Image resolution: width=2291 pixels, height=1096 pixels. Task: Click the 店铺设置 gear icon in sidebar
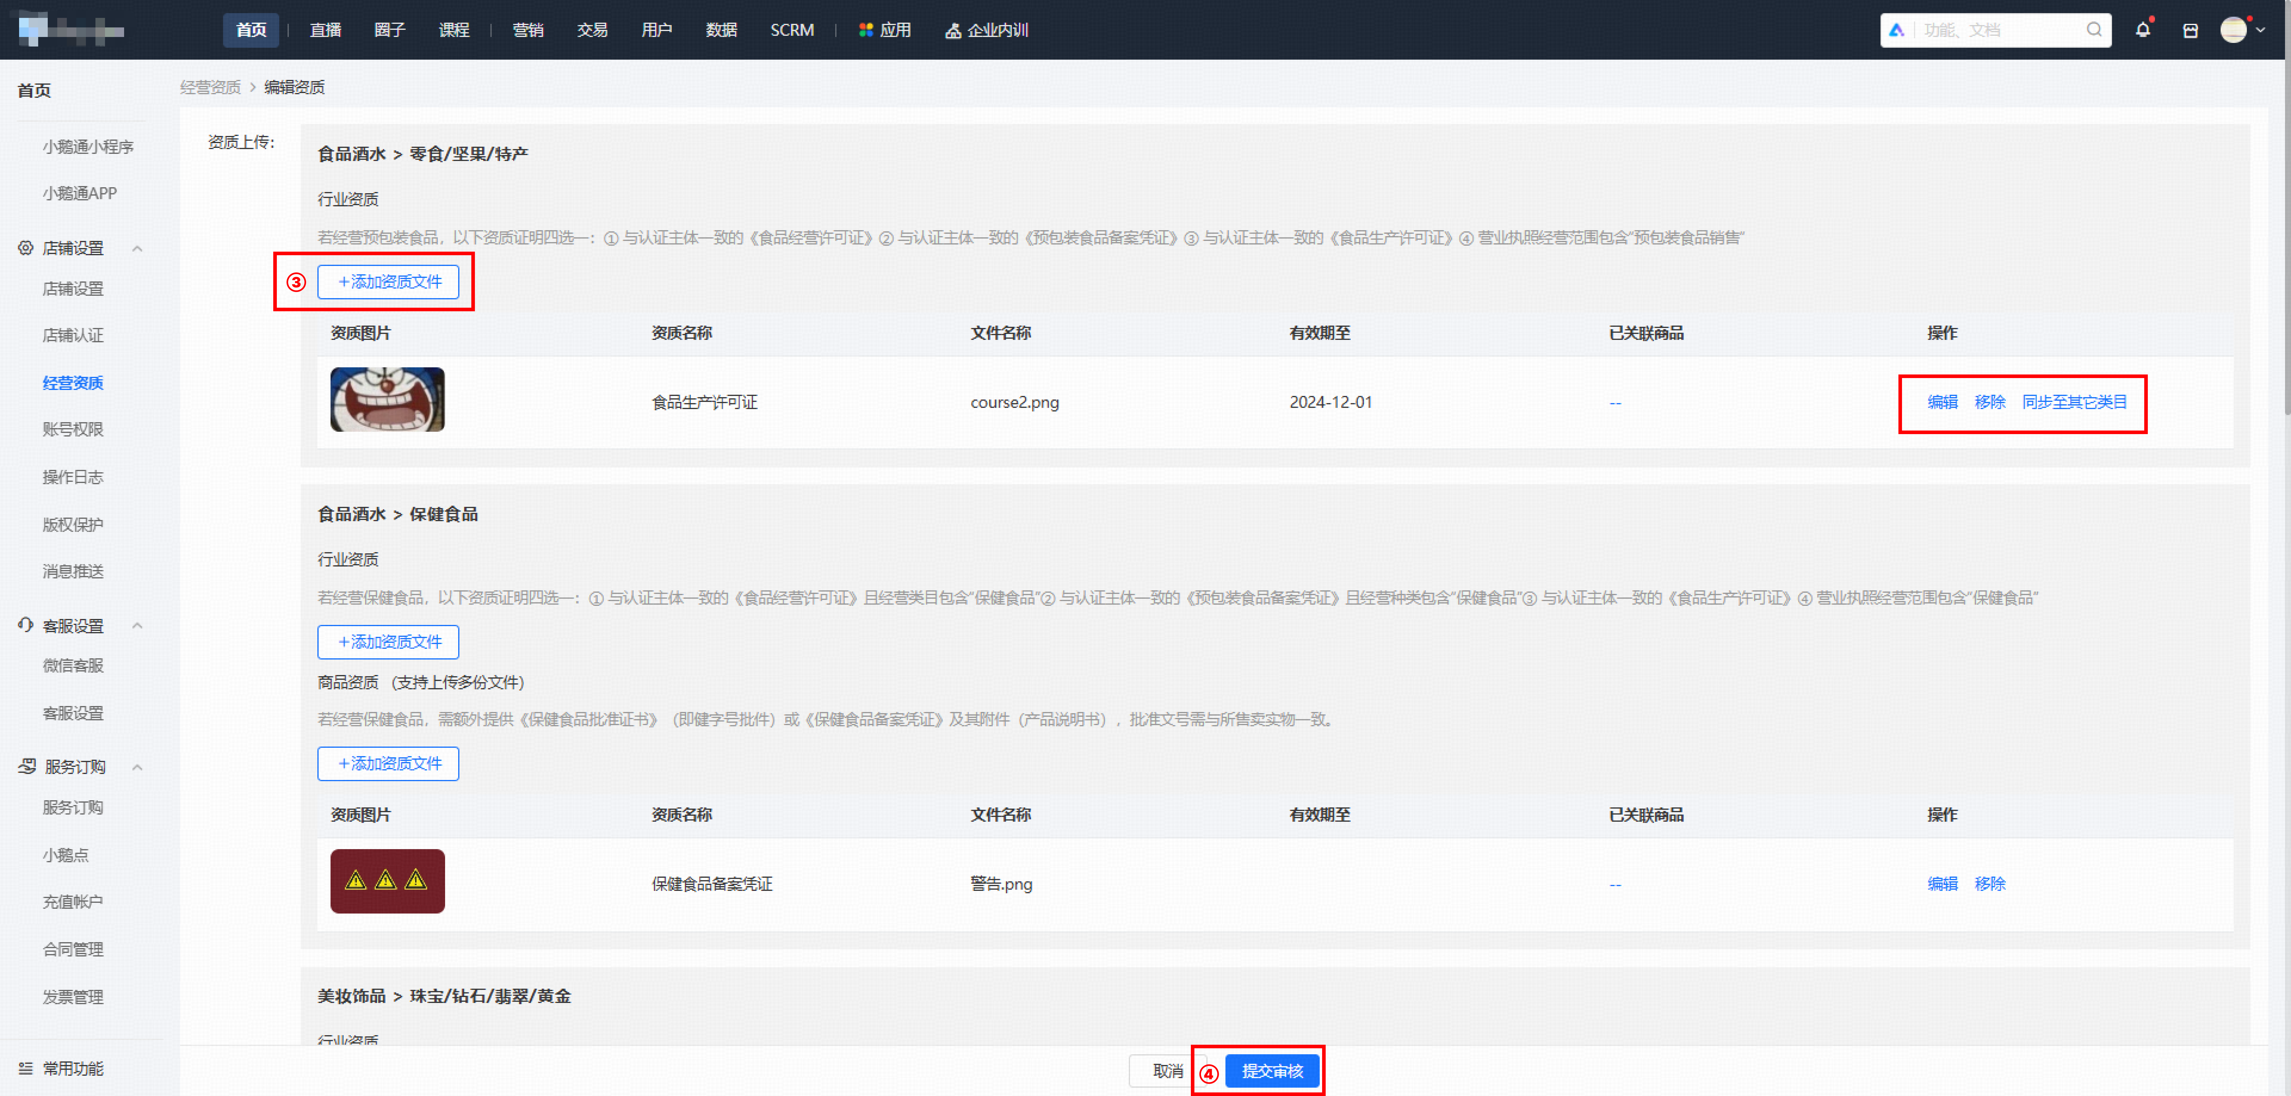[x=26, y=248]
